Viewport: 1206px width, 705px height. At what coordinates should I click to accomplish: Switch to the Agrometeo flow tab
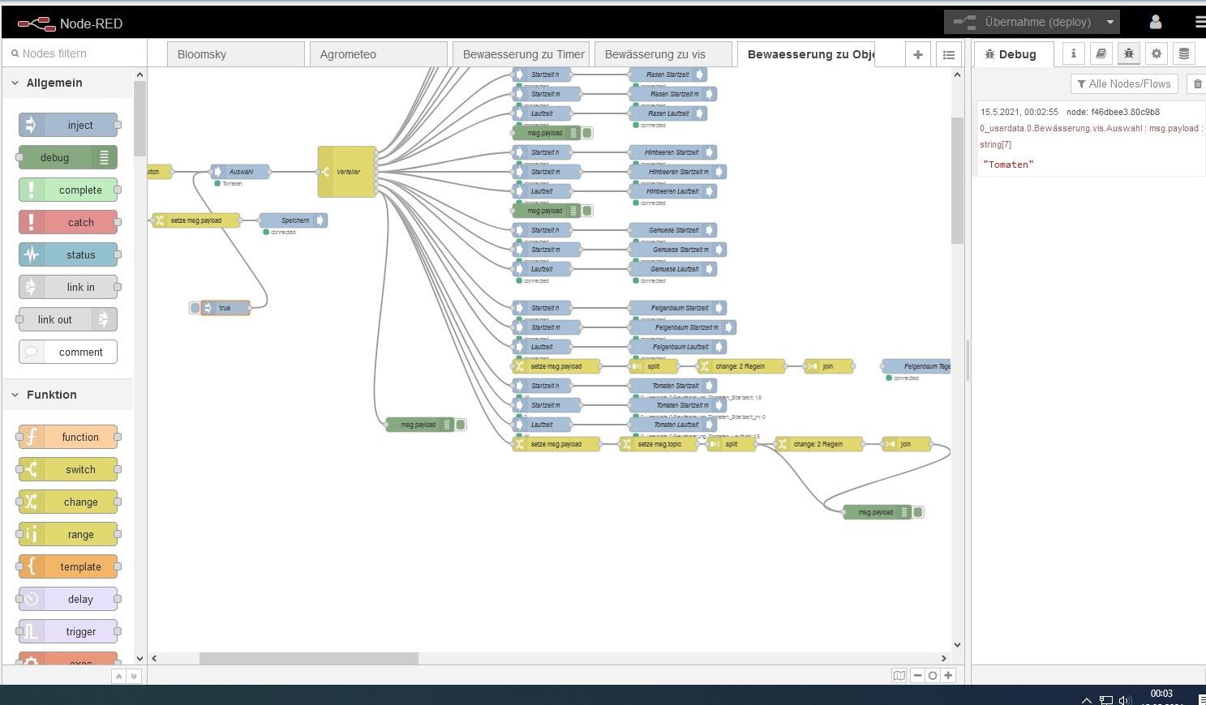(x=378, y=54)
